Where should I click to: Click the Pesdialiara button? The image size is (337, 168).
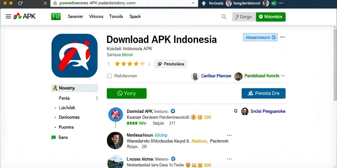[x=170, y=64]
